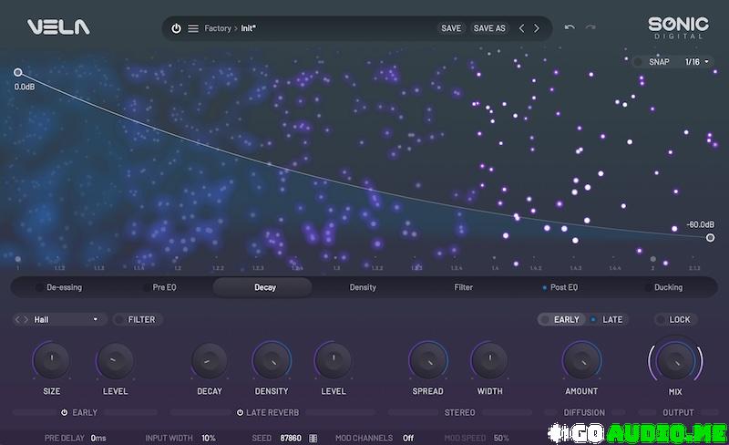The height and width of the screenshot is (445, 729).
Task: Open the Mod Channels Off selector
Action: 408,438
